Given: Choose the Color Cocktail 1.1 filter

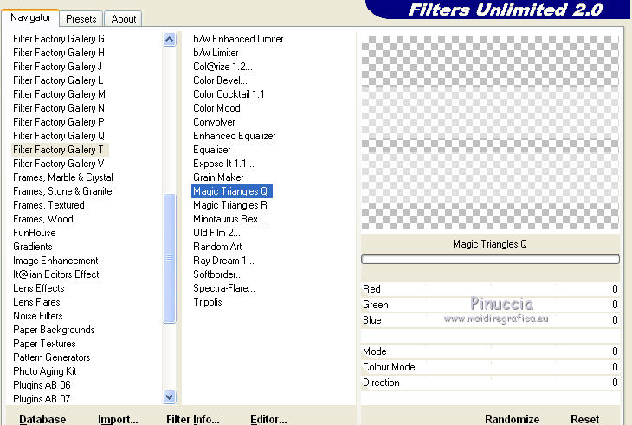Looking at the screenshot, I should coord(229,93).
